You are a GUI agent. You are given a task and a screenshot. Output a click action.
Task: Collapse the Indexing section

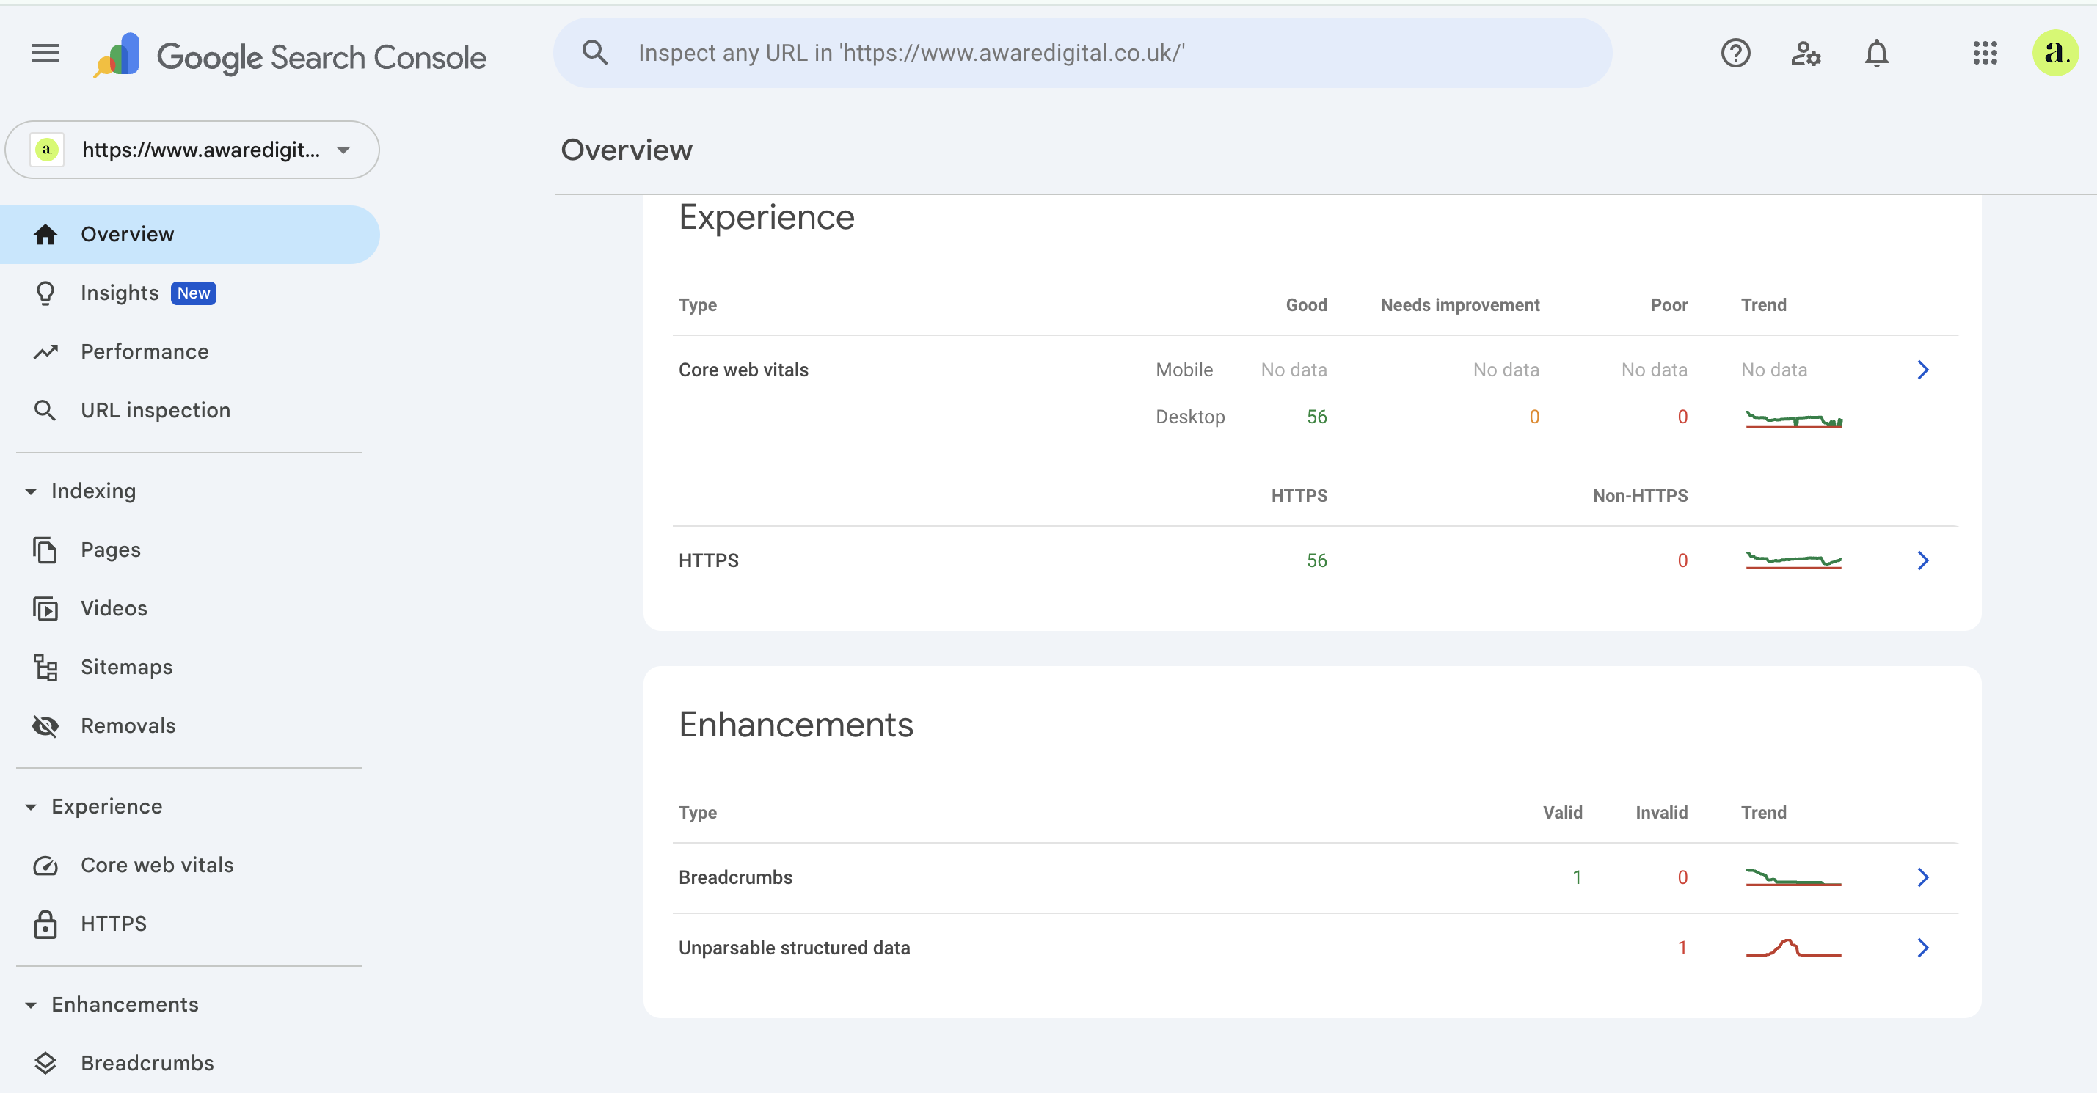coord(31,491)
